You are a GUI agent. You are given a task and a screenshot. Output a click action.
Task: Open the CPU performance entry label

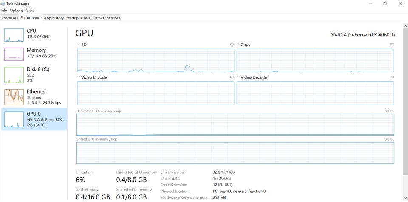pos(31,30)
